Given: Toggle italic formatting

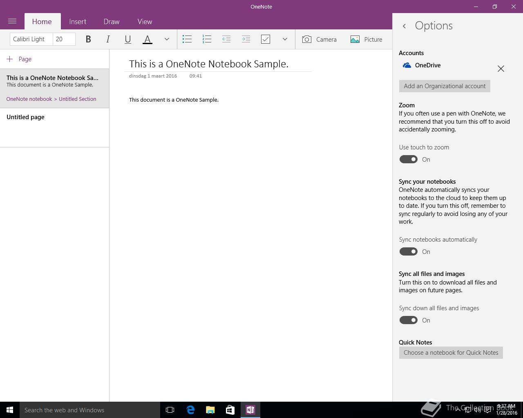Looking at the screenshot, I should pyautogui.click(x=108, y=39).
